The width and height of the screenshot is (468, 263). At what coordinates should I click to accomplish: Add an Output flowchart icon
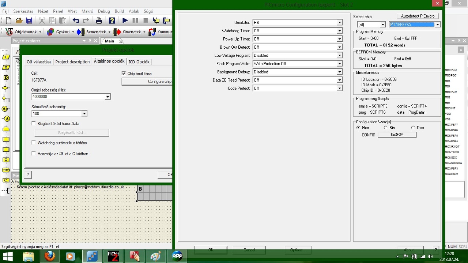coord(6,67)
